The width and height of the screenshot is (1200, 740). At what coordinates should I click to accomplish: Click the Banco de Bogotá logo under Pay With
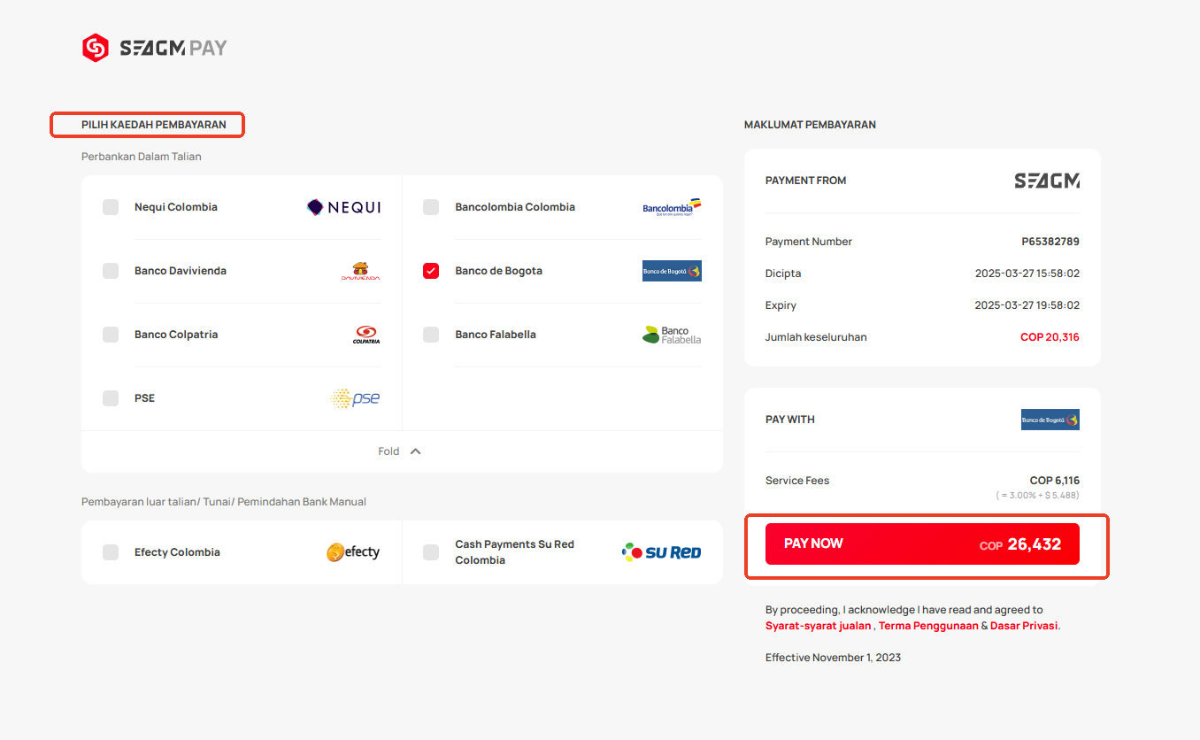(1050, 420)
